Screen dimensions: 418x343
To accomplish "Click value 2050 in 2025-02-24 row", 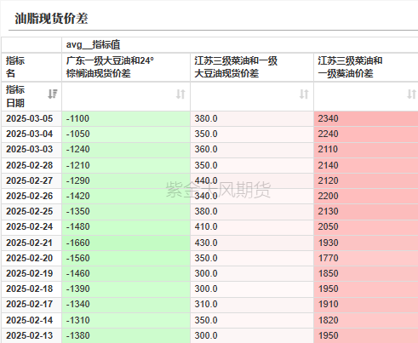I will coord(328,226).
